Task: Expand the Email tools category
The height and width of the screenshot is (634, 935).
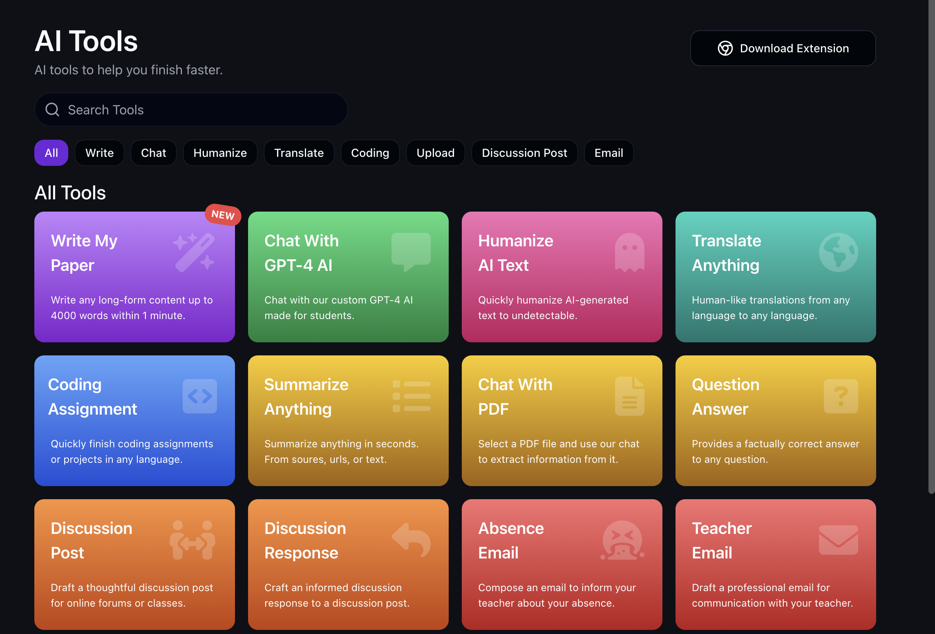Action: pos(608,152)
